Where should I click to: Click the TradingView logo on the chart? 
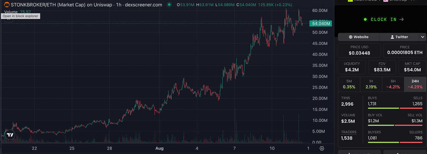coord(10,135)
